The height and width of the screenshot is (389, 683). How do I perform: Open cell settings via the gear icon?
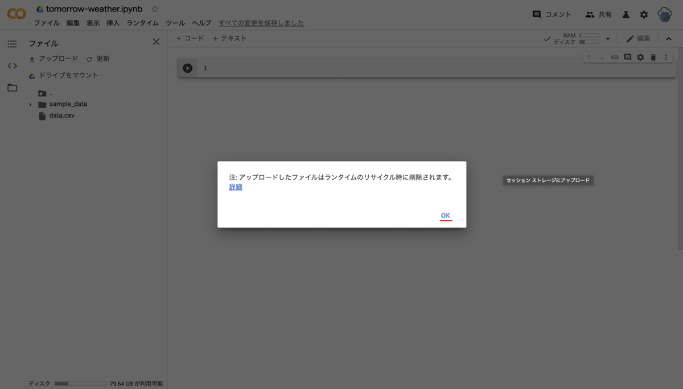640,57
